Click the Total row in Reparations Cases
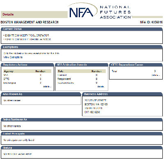 pyautogui.click(x=136, y=71)
